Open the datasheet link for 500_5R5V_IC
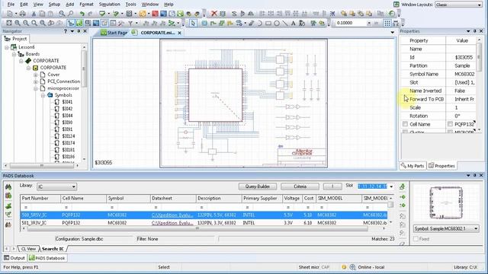The image size is (488, 274). tap(172, 215)
